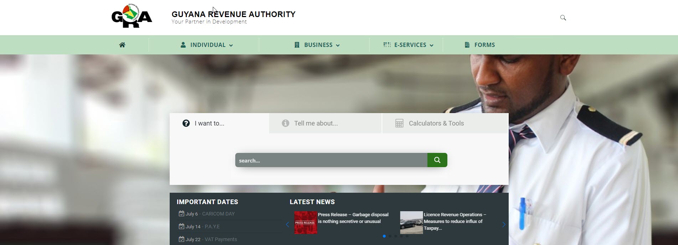
Task: Open the Garbage disposal press release link
Action: (x=353, y=218)
